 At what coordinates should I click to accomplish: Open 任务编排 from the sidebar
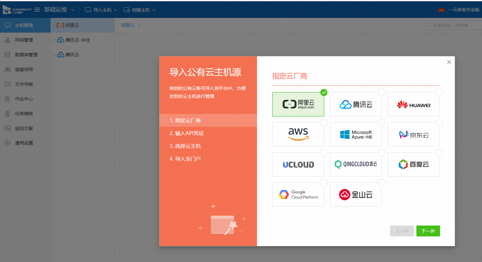click(x=20, y=113)
